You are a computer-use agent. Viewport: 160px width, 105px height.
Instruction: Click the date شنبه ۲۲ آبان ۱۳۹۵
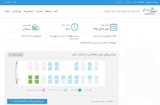pos(101,29)
